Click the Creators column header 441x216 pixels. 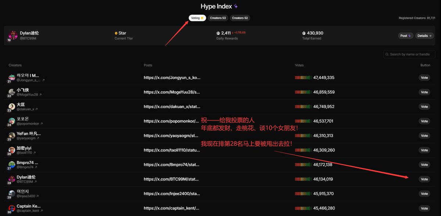[15, 65]
